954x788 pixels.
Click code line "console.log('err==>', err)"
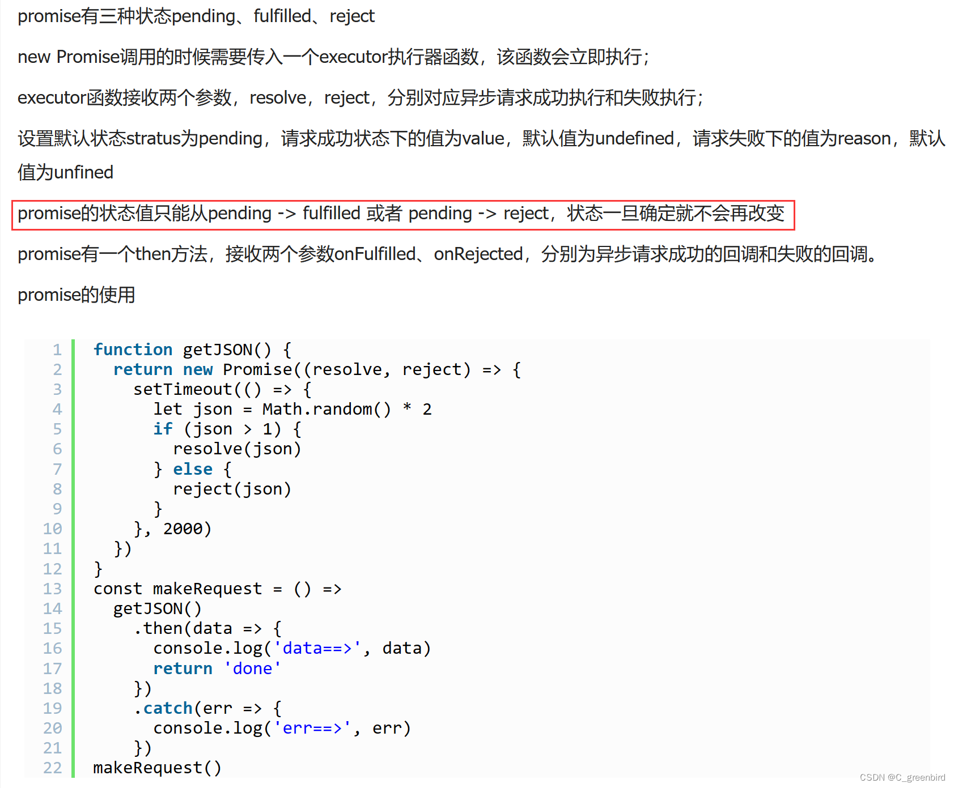click(x=282, y=728)
